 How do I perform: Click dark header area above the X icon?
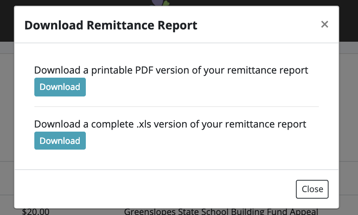point(324,3)
